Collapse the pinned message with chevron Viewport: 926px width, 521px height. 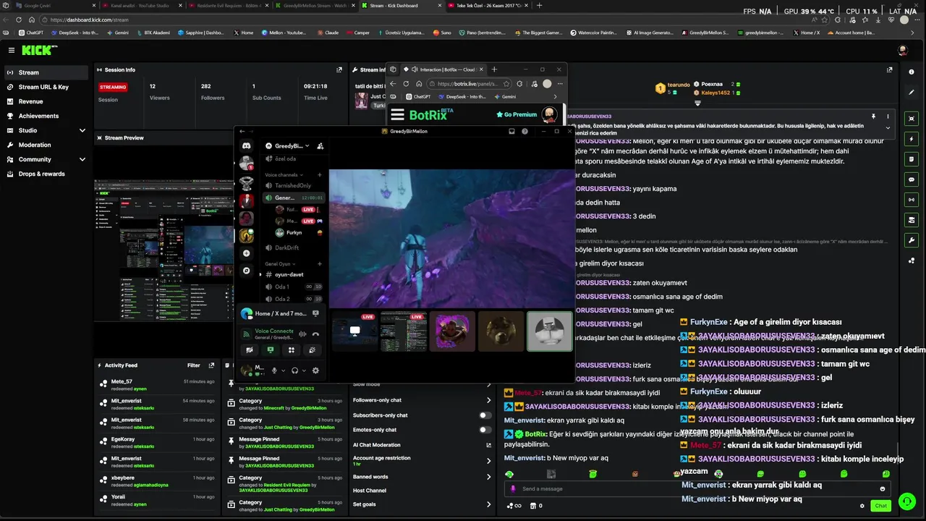point(888,128)
